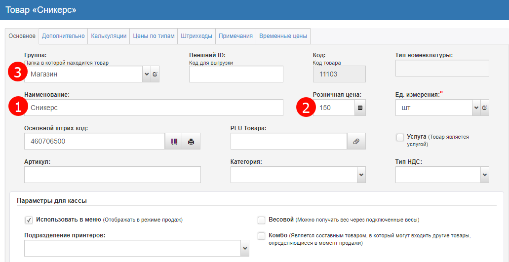The height and width of the screenshot is (262, 509).
Task: Open the Подразделение принтеров dropdown
Action: pyautogui.click(x=244, y=249)
